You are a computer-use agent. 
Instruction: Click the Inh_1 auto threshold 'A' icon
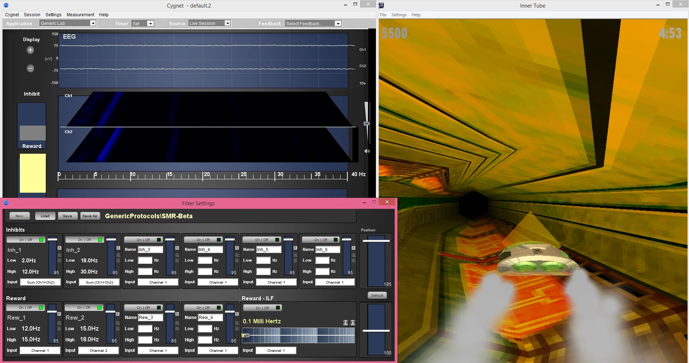pyautogui.click(x=60, y=248)
